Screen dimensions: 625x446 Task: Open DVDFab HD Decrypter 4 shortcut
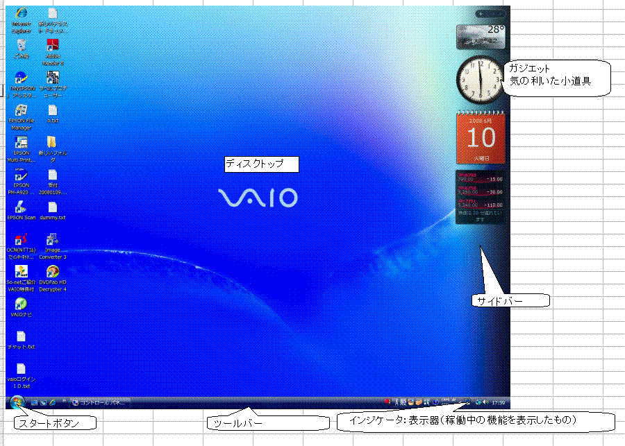[x=53, y=272]
